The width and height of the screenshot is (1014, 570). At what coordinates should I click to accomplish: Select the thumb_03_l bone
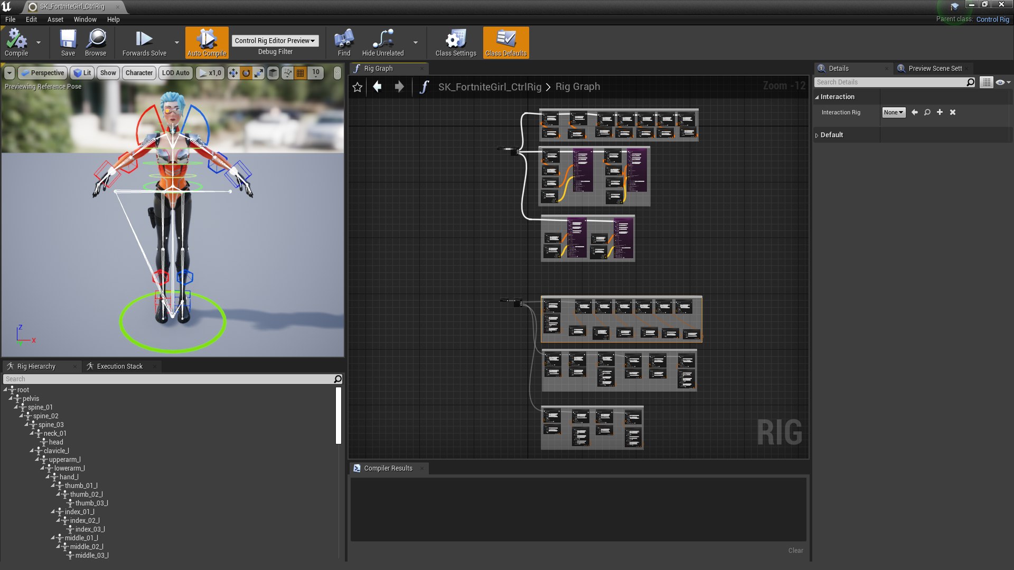click(91, 503)
